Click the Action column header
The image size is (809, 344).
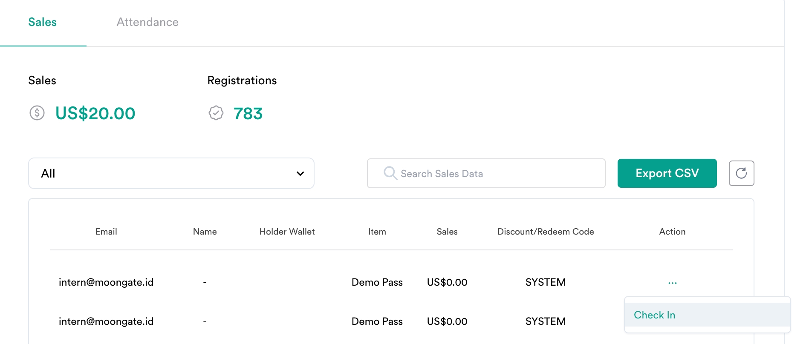672,232
